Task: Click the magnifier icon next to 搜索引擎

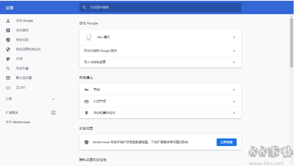Action: pyautogui.click(x=8, y=69)
